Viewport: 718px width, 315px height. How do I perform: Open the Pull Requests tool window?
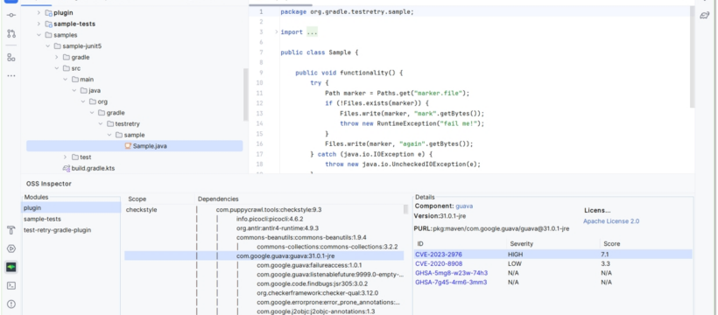point(11,33)
